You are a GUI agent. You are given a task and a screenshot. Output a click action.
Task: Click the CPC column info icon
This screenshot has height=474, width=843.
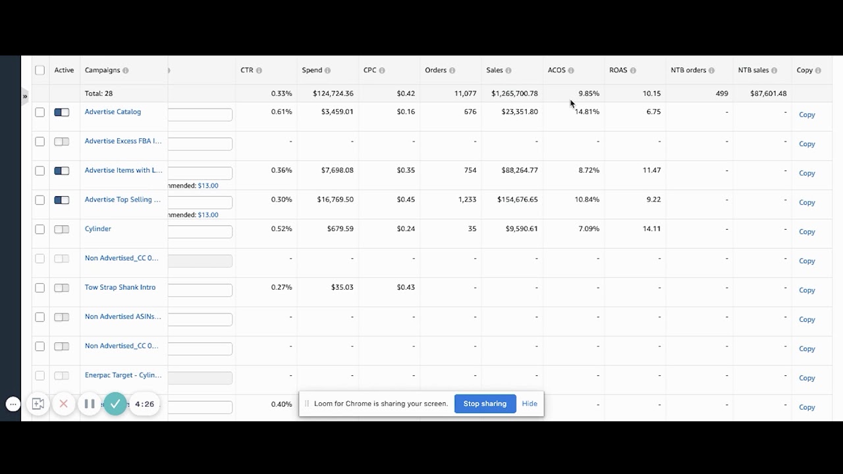pyautogui.click(x=382, y=70)
